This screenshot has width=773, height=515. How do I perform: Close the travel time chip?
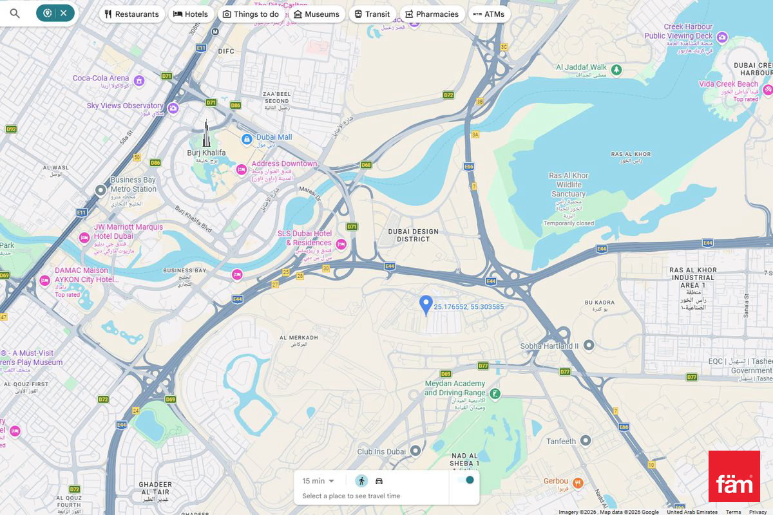pos(64,13)
